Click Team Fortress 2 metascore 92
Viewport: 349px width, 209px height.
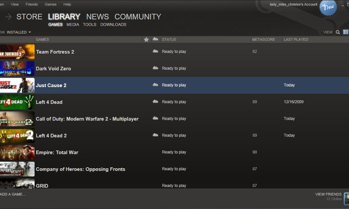pyautogui.click(x=255, y=51)
